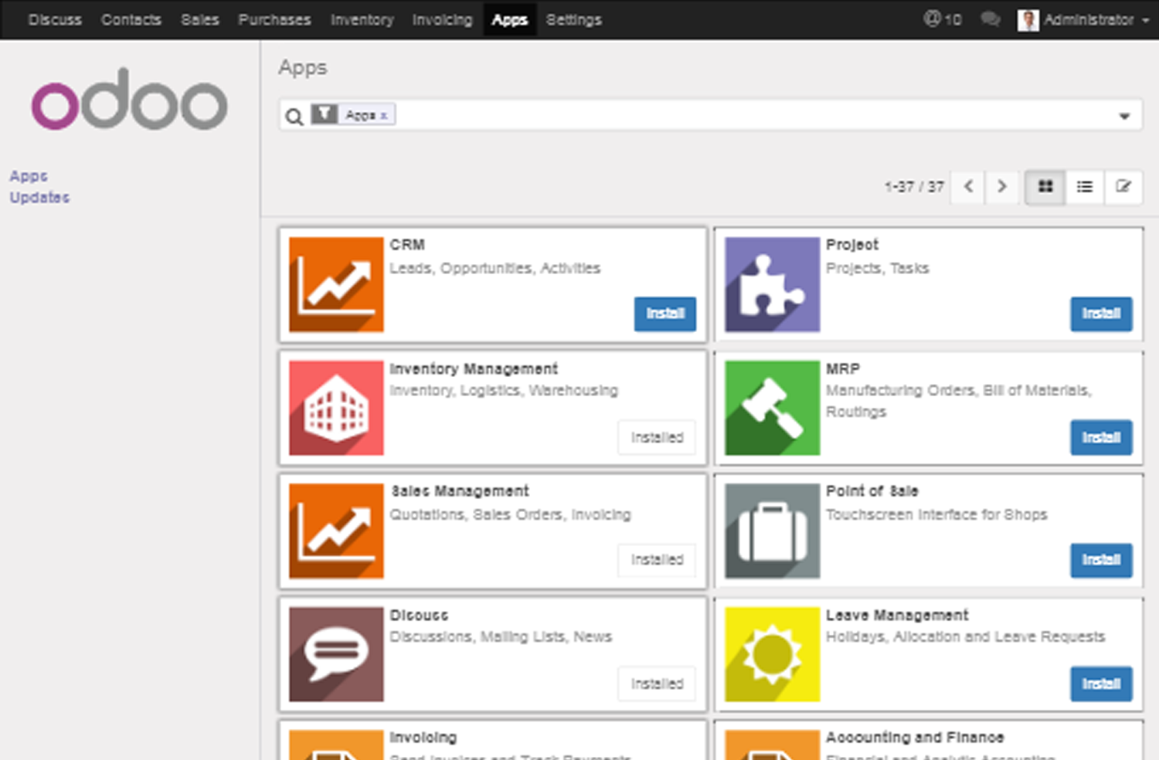Click the Inventory Management title
The width and height of the screenshot is (1159, 760).
[474, 368]
